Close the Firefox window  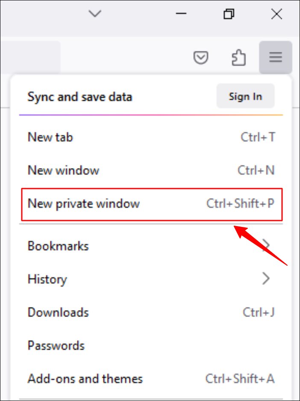276,14
